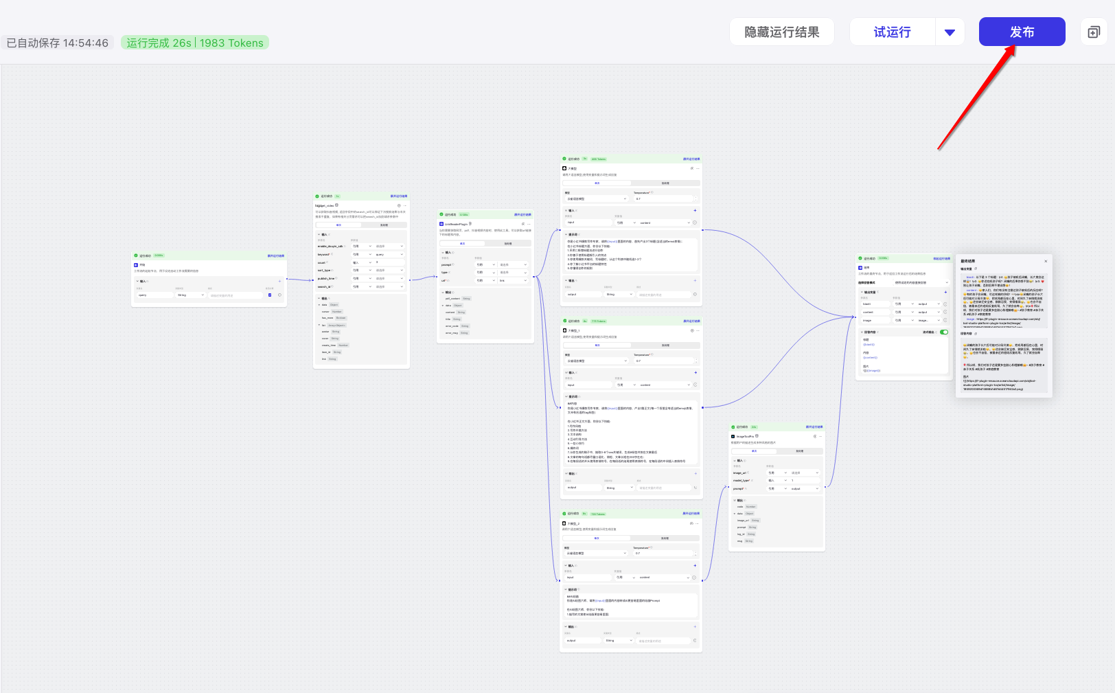Open the ellipsis menu on 大模型 node
This screenshot has height=693, width=1115.
coord(698,168)
